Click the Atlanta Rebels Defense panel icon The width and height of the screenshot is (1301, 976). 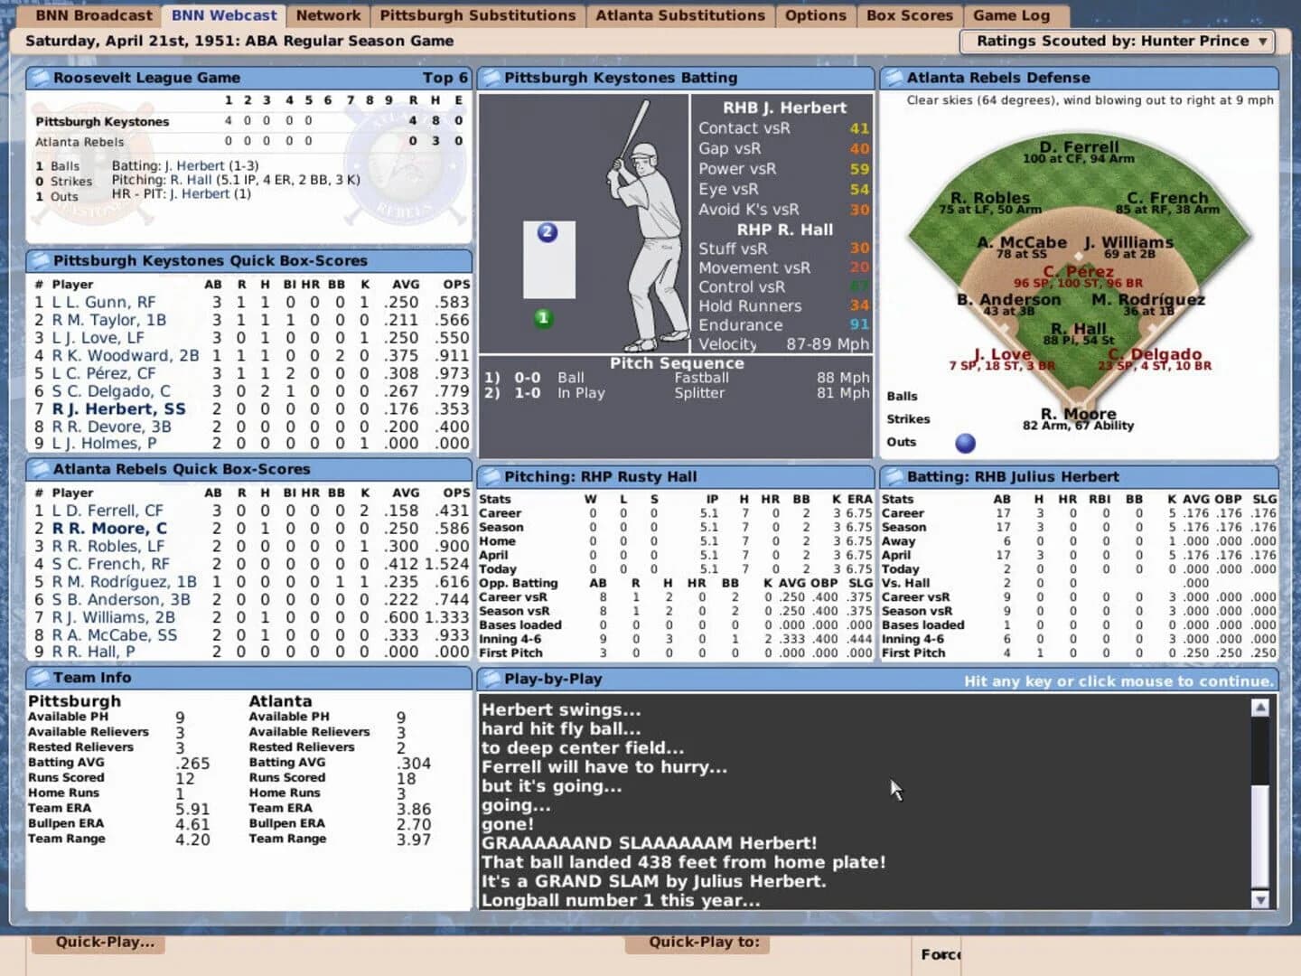894,78
